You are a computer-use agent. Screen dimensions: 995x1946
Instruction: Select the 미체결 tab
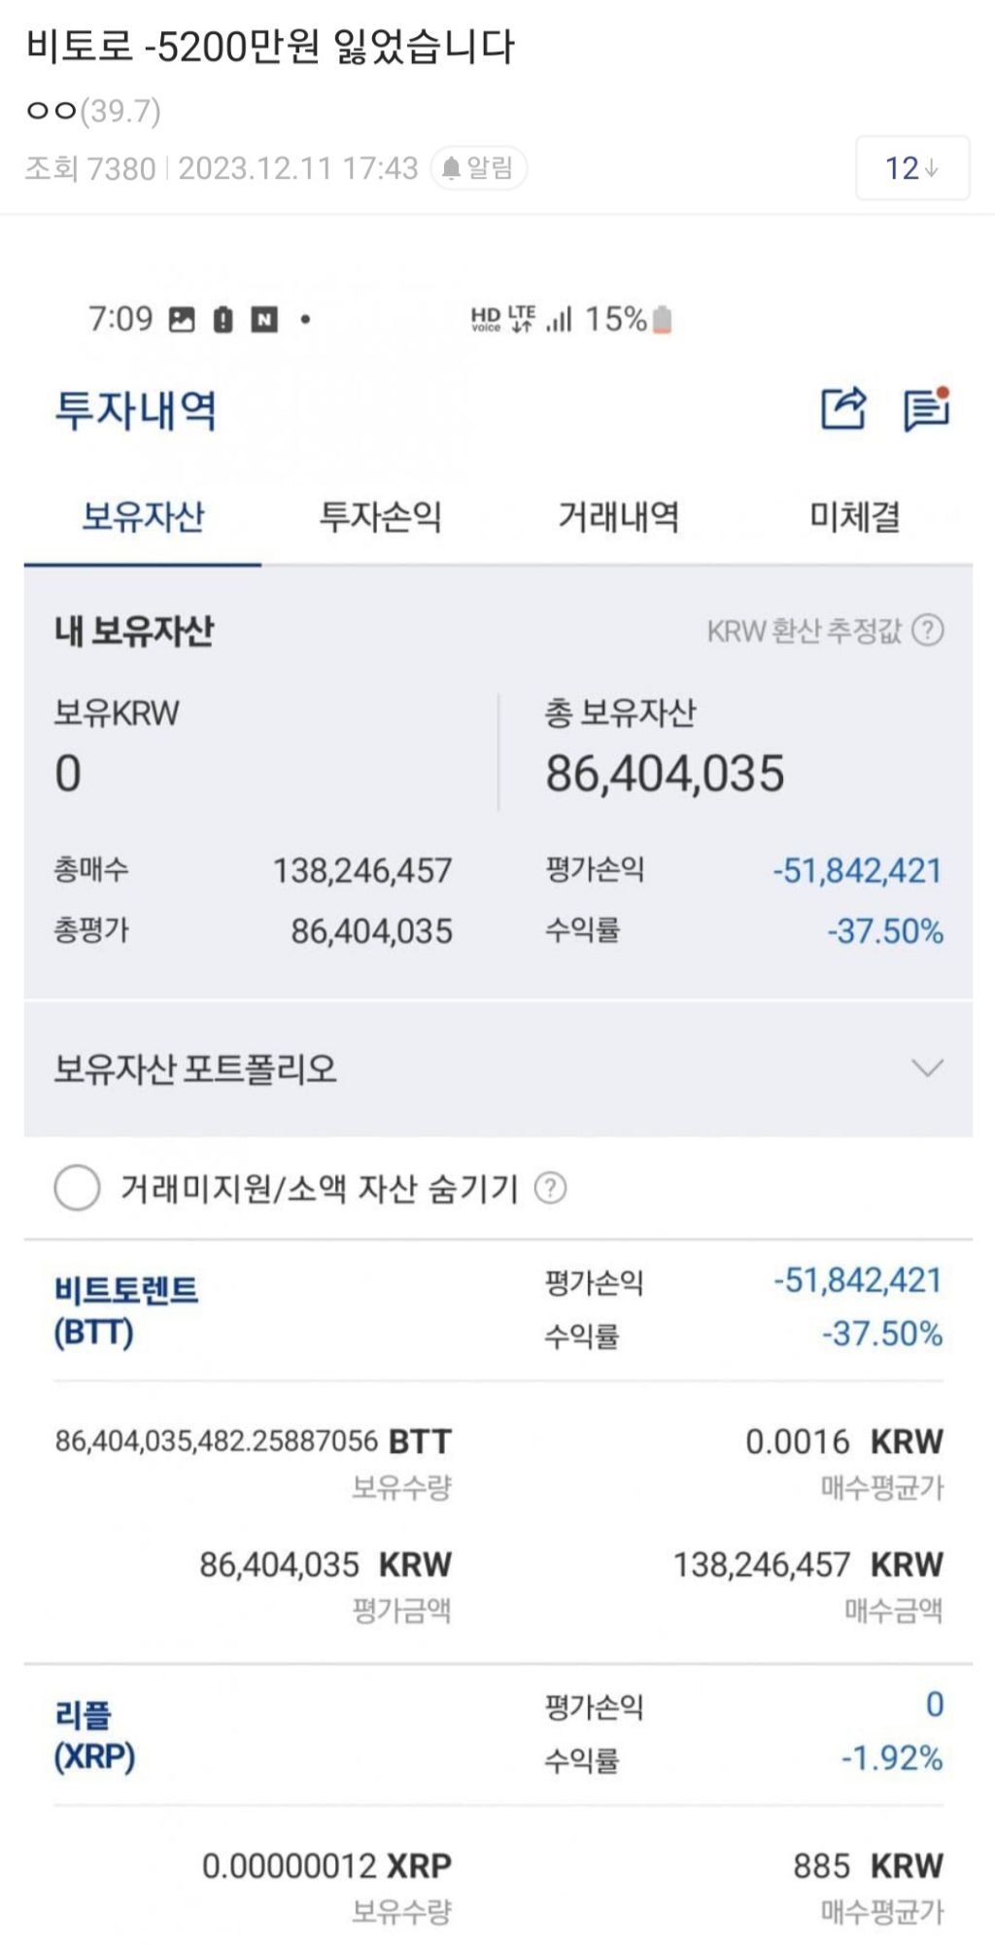pos(854,516)
